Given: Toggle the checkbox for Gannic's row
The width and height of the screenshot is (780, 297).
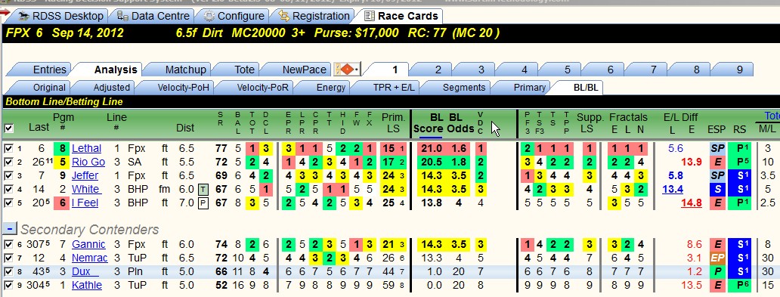Looking at the screenshot, I should (x=8, y=244).
